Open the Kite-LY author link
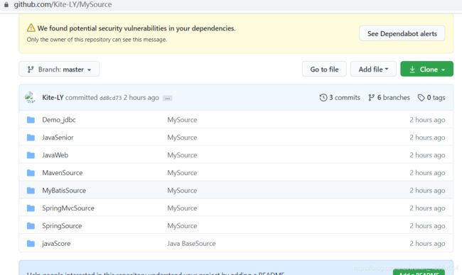462x275 pixels. click(x=53, y=98)
